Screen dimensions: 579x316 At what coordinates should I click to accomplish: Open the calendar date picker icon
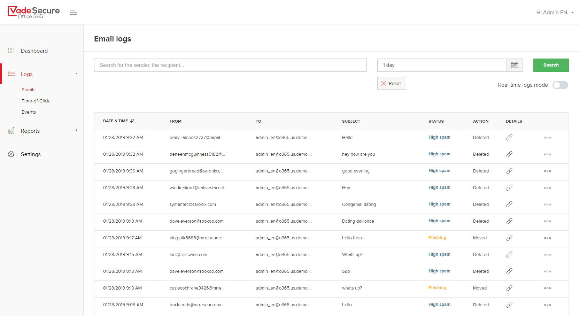pyautogui.click(x=514, y=65)
